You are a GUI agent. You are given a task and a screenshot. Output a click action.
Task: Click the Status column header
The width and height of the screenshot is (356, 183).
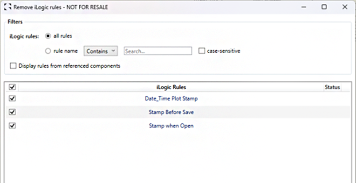[332, 87]
